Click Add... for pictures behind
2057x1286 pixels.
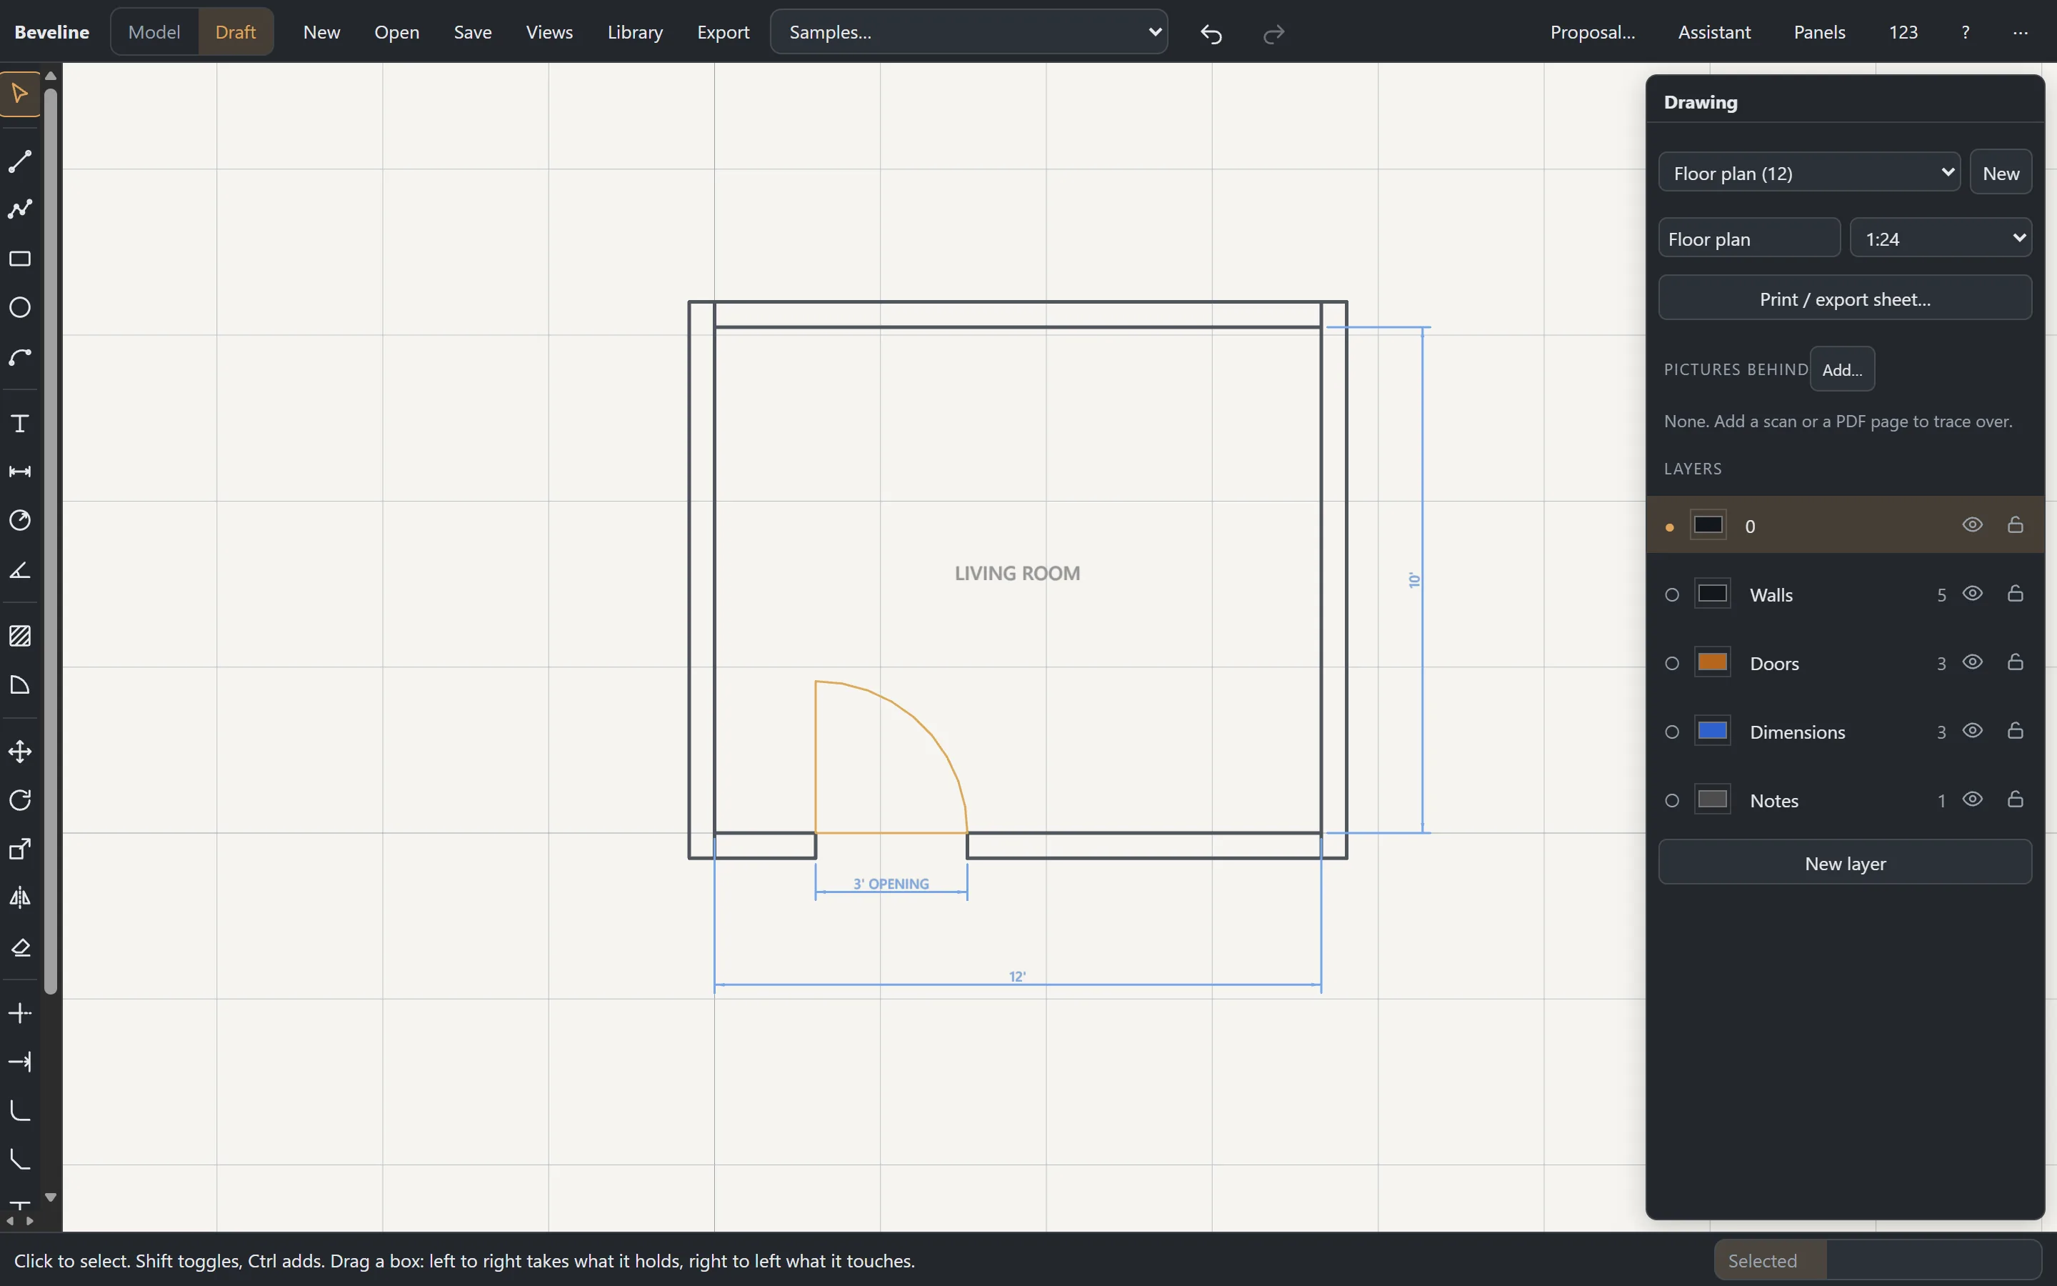[x=1842, y=370]
